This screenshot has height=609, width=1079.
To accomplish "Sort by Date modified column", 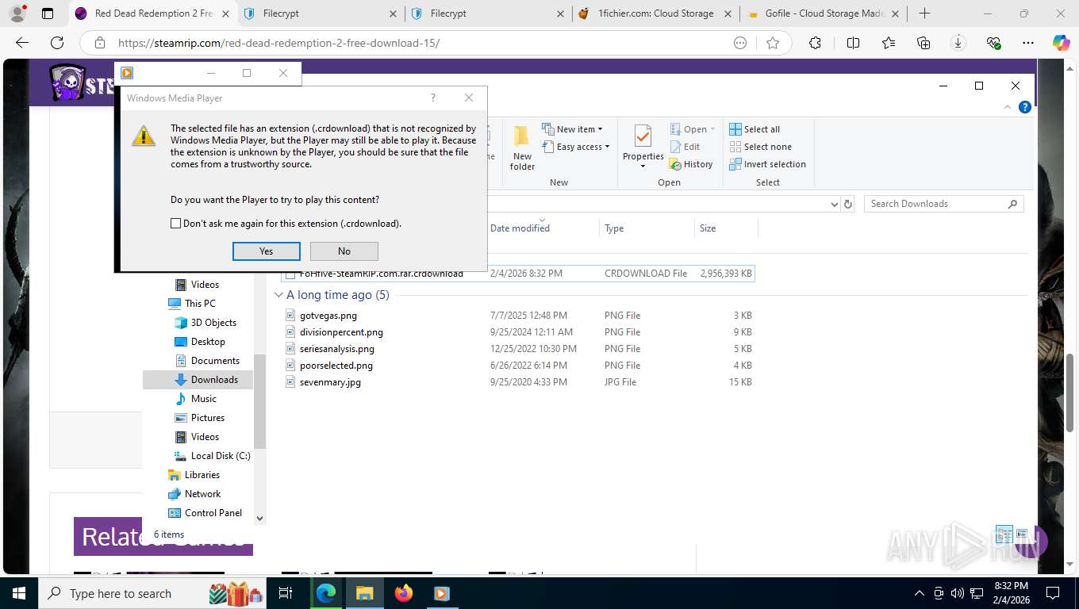I will 520,228.
